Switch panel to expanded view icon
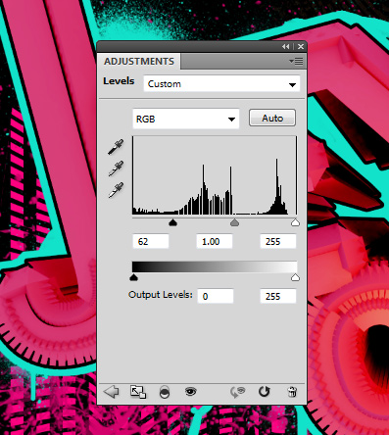Image resolution: width=389 pixels, height=435 pixels. 138,392
